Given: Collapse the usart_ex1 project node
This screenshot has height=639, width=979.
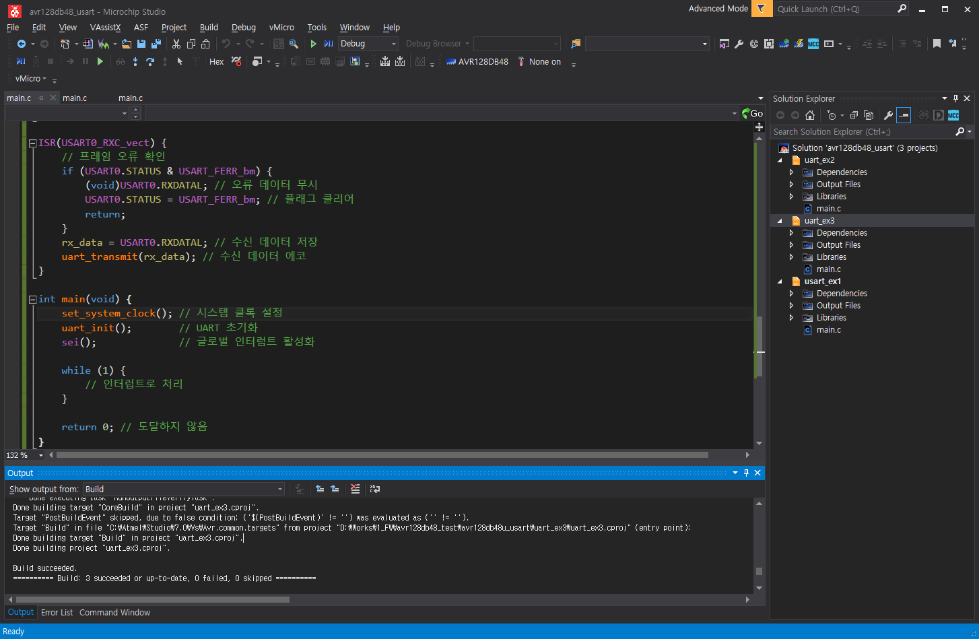Looking at the screenshot, I should point(780,281).
